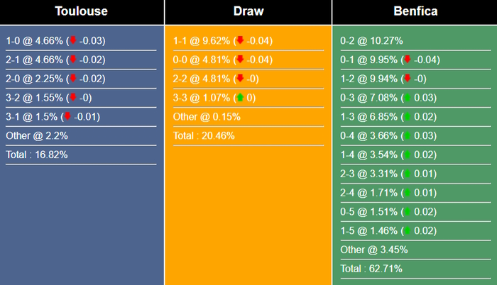Select the Draw column header
Screen dimensions: 497x285
[x=248, y=12]
